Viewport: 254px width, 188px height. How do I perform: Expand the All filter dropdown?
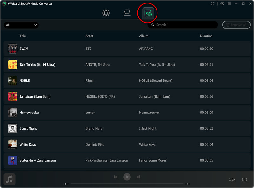coord(21,25)
